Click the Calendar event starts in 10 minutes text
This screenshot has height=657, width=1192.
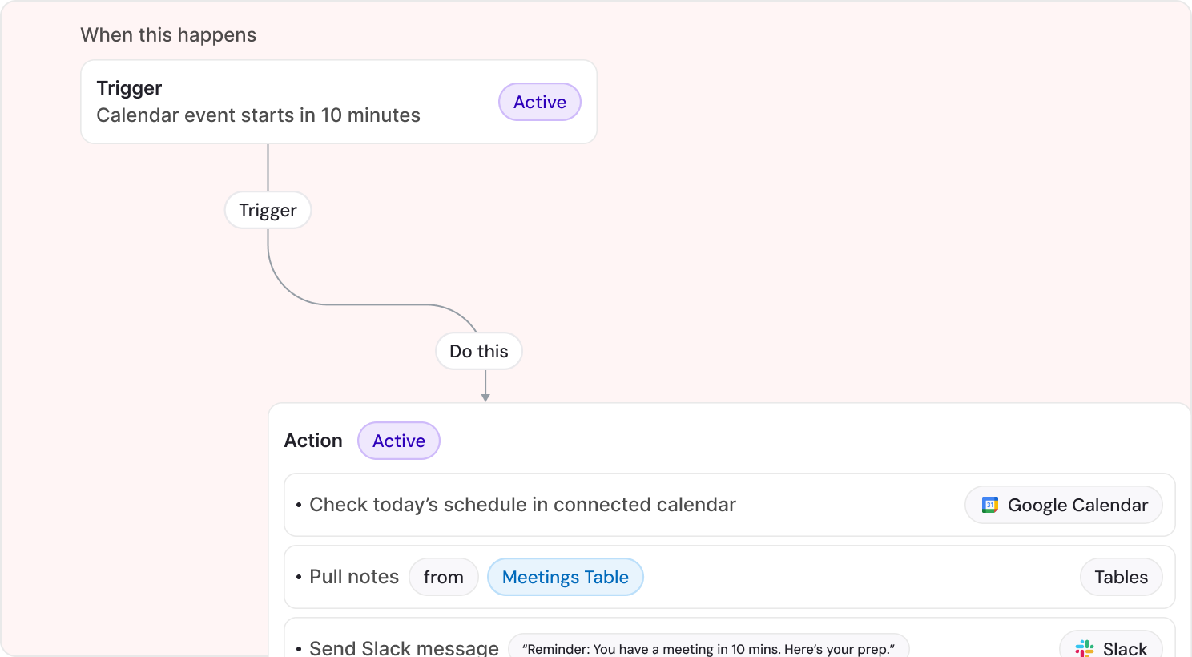click(258, 115)
